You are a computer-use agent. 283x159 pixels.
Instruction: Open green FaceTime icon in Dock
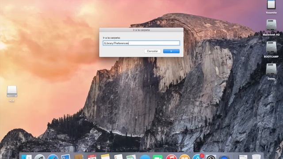tap(158, 157)
